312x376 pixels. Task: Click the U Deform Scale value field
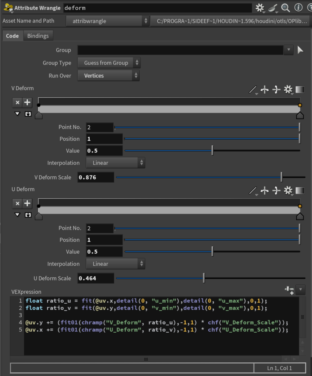point(96,278)
